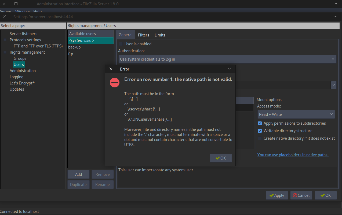This screenshot has width=342, height=215.
Task: Collapse the Protocols settings tree branch
Action: (x=5, y=40)
